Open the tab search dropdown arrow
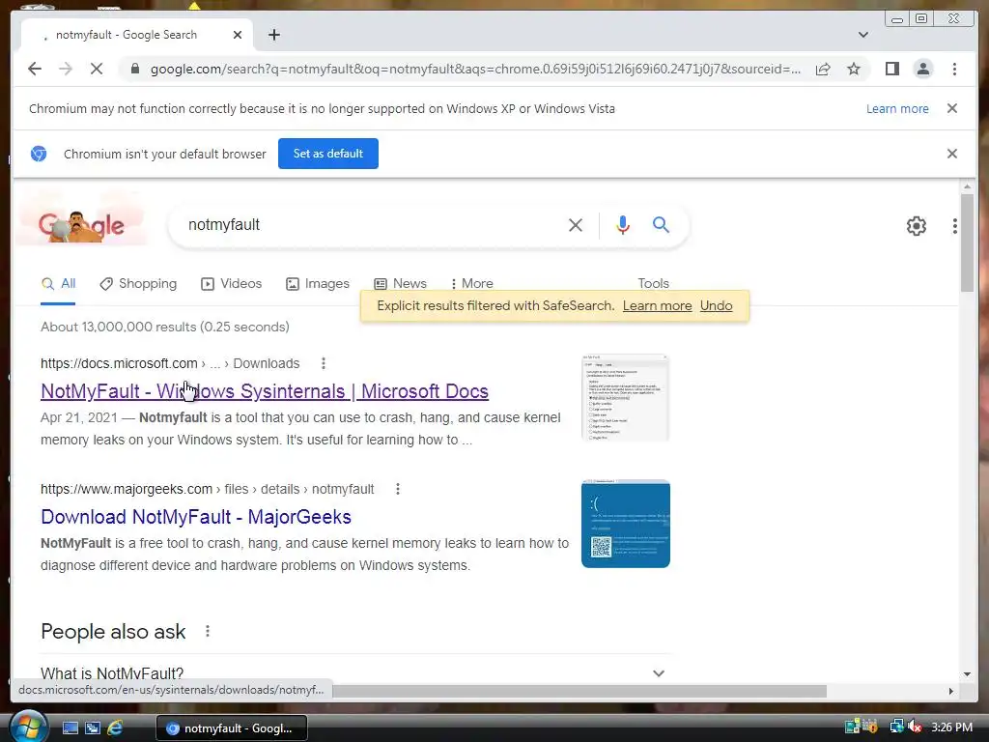Image resolution: width=989 pixels, height=742 pixels. [862, 35]
